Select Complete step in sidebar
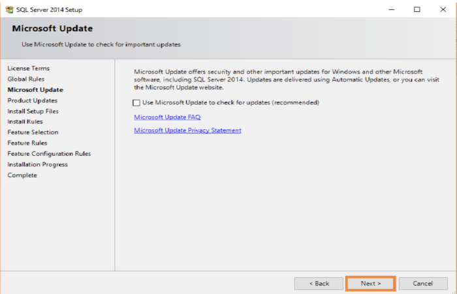This screenshot has width=457, height=294. click(x=22, y=175)
